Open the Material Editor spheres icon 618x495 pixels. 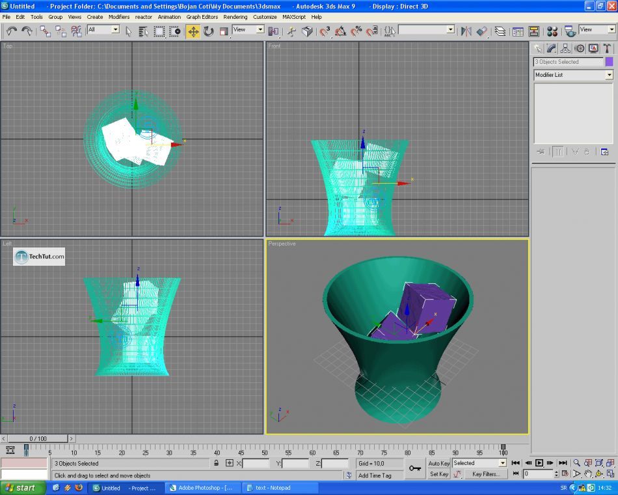(x=552, y=31)
